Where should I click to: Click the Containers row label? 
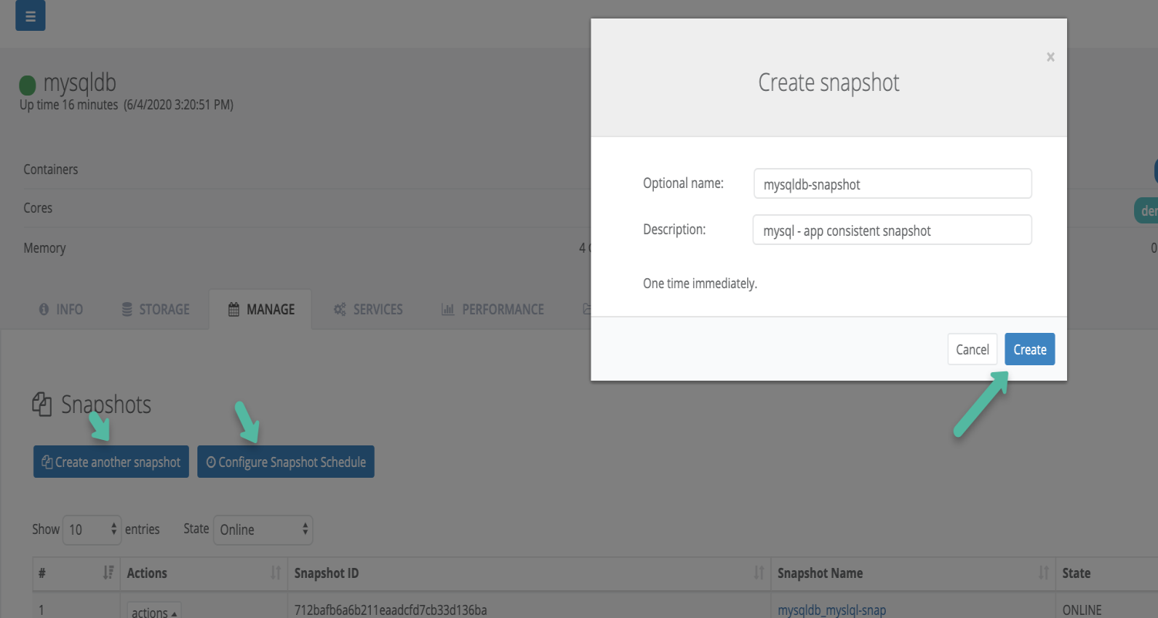tap(51, 170)
